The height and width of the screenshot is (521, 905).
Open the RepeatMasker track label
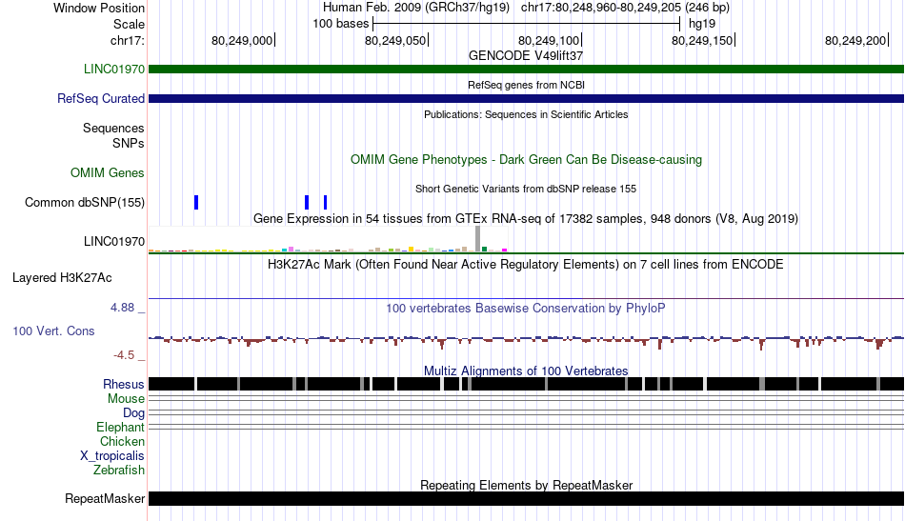click(x=105, y=498)
